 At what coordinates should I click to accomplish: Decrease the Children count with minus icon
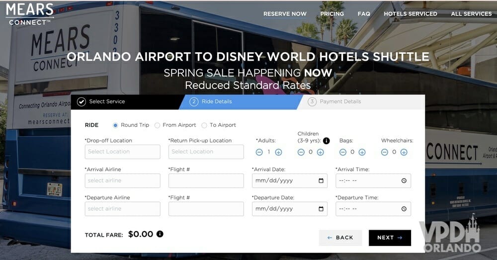301,152
